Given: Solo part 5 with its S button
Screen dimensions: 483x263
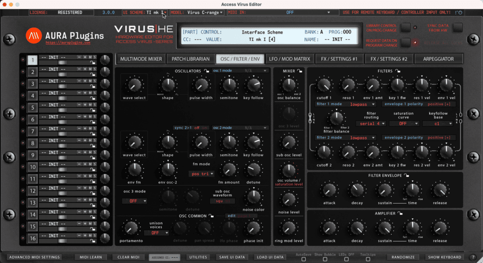Looking at the screenshot, I should coord(94,105).
